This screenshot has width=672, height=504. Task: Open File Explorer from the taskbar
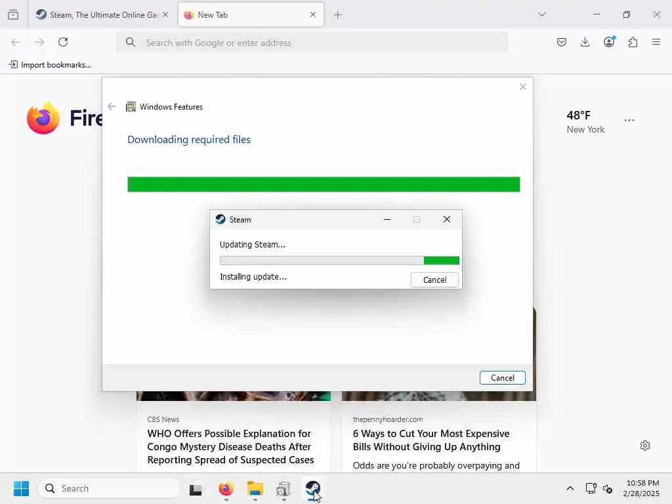click(255, 488)
